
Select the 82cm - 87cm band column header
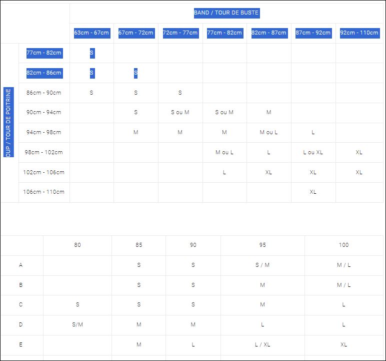click(x=269, y=33)
